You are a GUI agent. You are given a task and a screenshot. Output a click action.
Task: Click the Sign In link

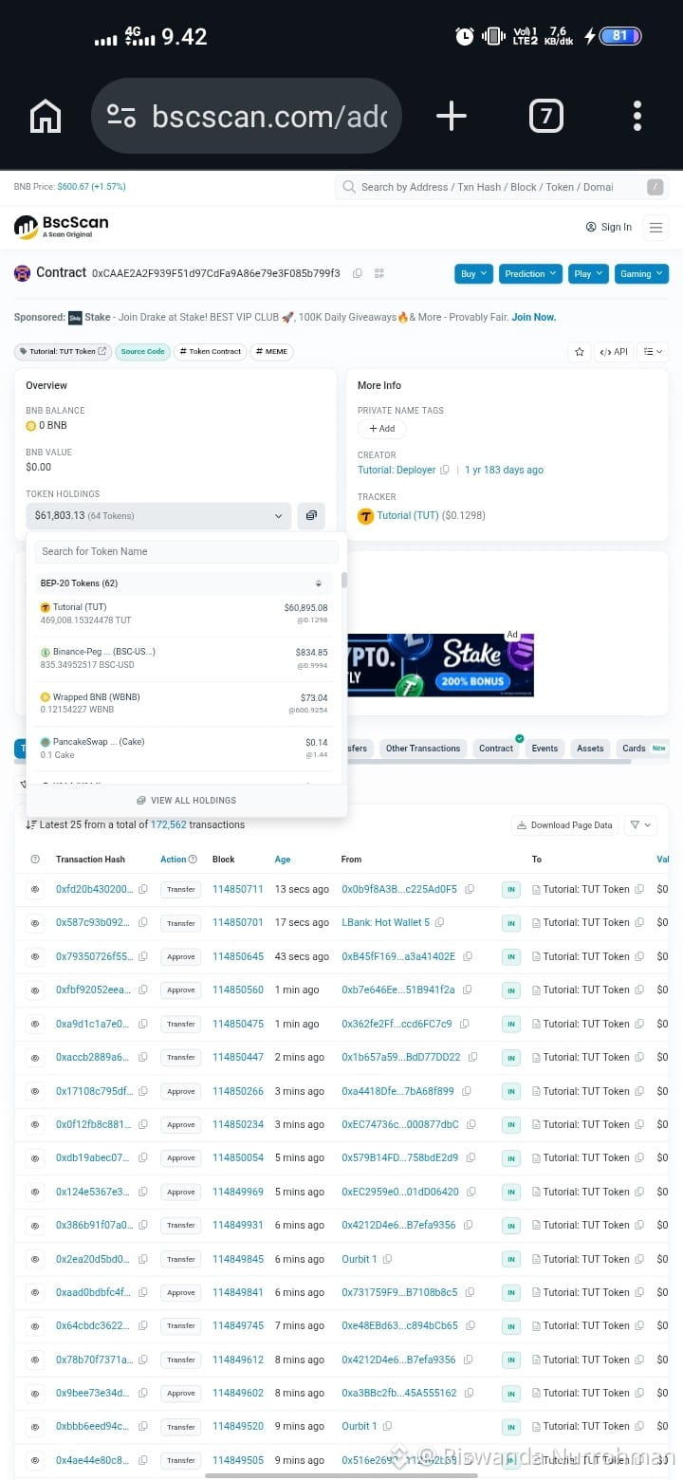pyautogui.click(x=608, y=227)
